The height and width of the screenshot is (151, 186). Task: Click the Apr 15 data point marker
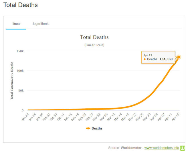click(x=179, y=57)
